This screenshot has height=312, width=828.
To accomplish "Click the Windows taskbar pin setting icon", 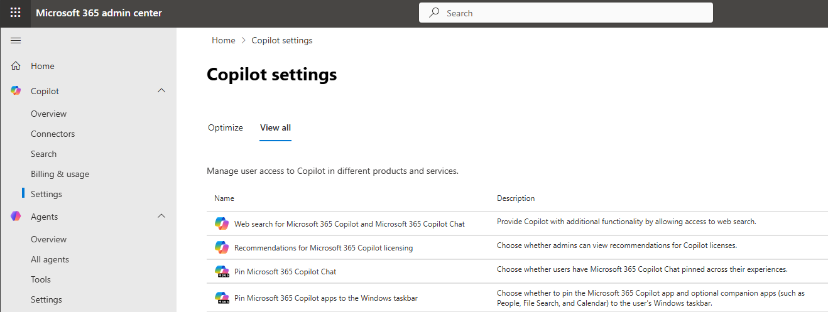I will pyautogui.click(x=222, y=298).
